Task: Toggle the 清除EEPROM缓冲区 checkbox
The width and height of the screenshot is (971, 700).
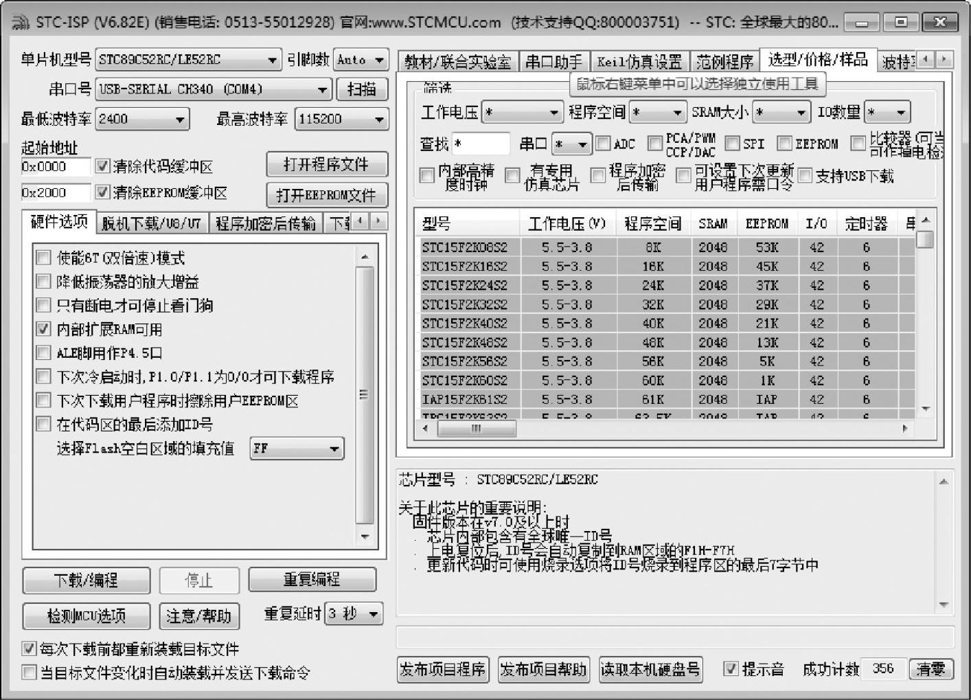Action: click(102, 192)
